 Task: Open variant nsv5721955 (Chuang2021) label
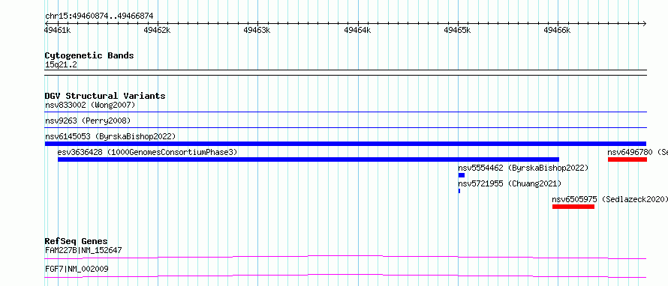(510, 183)
